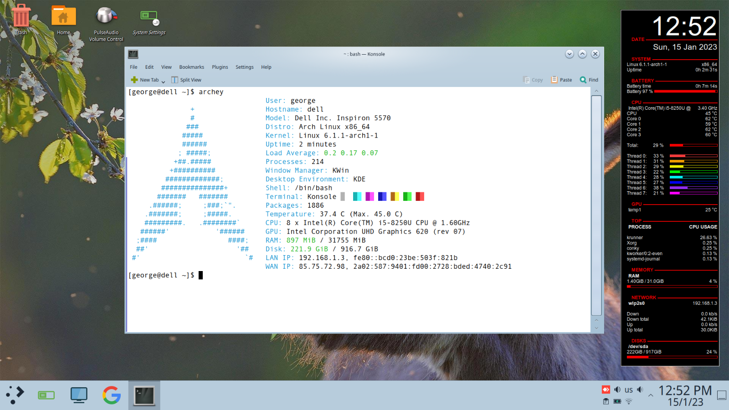Image resolution: width=729 pixels, height=410 pixels.
Task: Open the Help menu
Action: [266, 67]
